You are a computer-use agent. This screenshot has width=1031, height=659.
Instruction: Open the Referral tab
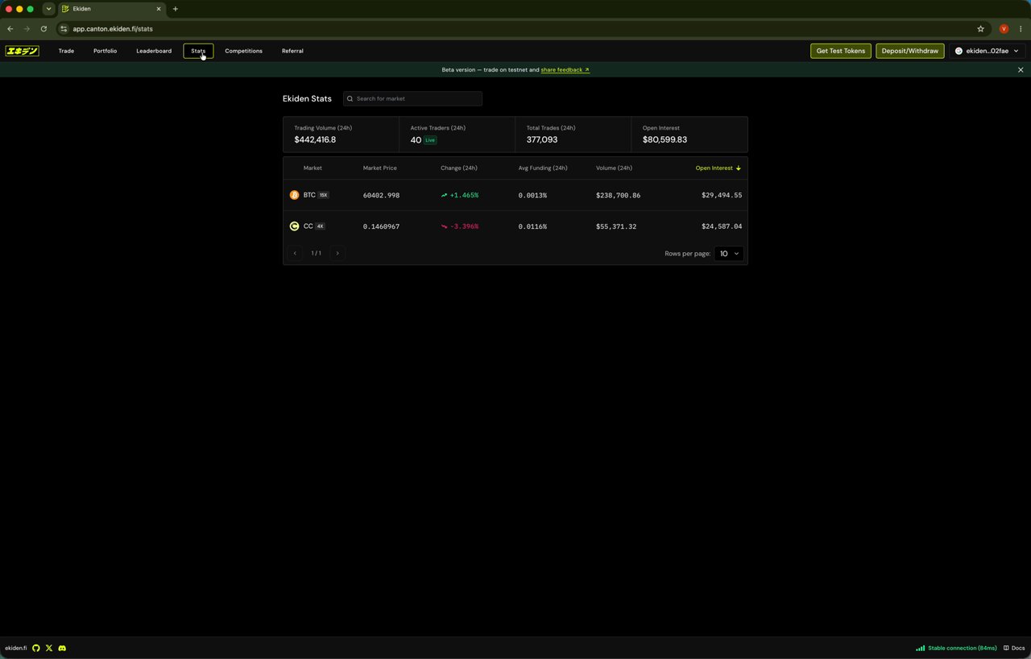[x=292, y=51]
